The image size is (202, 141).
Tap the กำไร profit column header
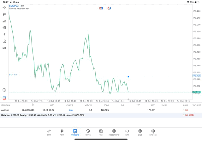[185, 105]
